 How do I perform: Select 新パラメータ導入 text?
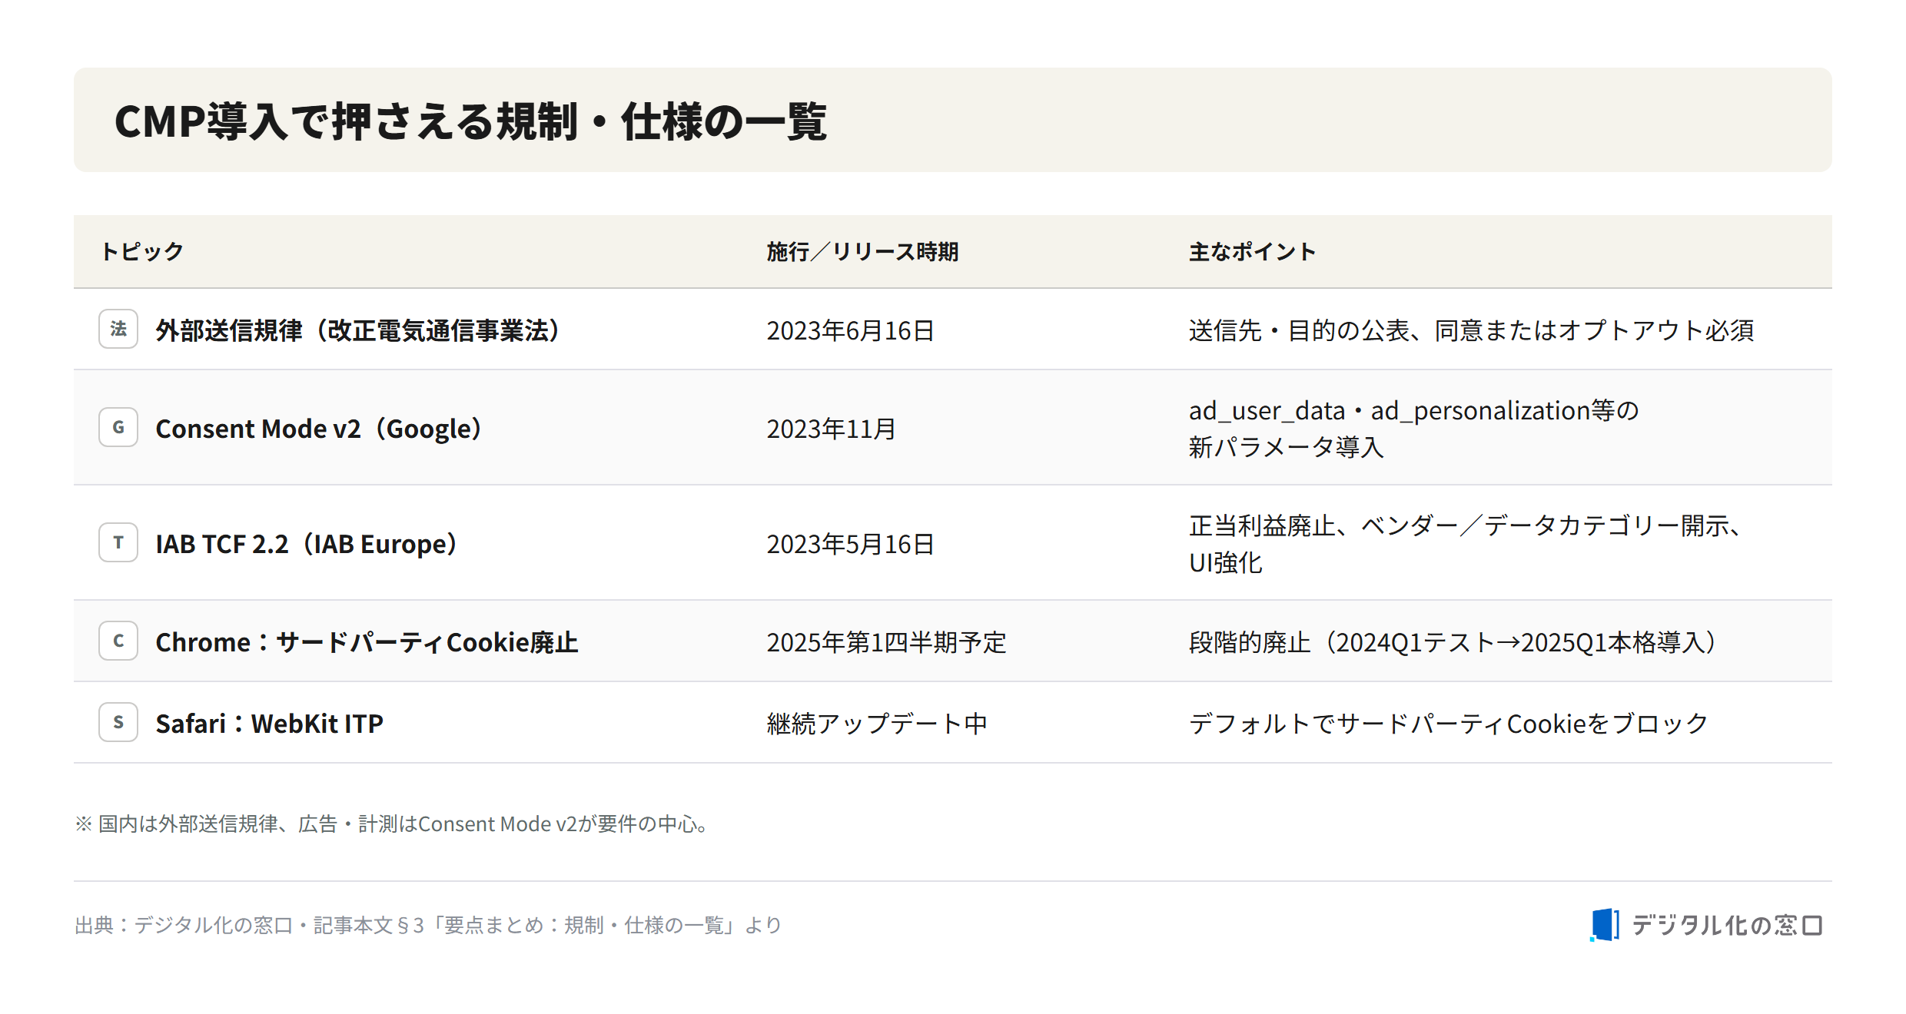(x=1286, y=447)
